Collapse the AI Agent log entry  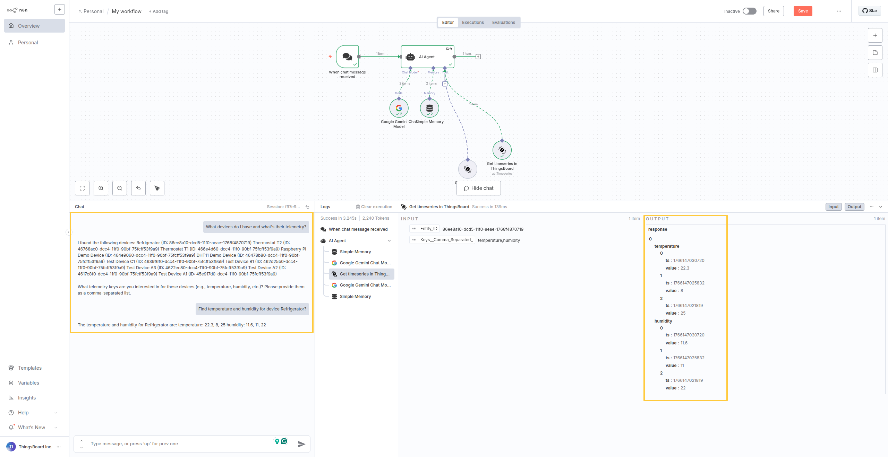(x=389, y=241)
